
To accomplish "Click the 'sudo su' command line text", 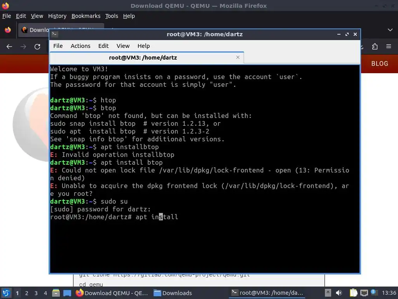I will point(114,201).
